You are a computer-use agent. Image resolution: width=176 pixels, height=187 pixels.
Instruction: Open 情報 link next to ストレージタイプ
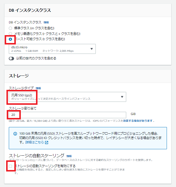38,88
